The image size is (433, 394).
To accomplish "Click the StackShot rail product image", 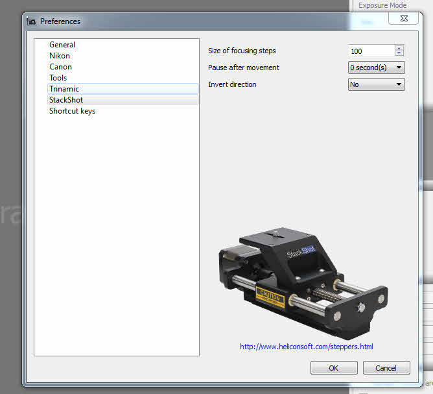I will tap(303, 284).
